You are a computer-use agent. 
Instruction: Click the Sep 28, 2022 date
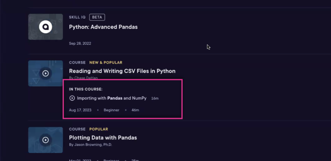pos(80,43)
